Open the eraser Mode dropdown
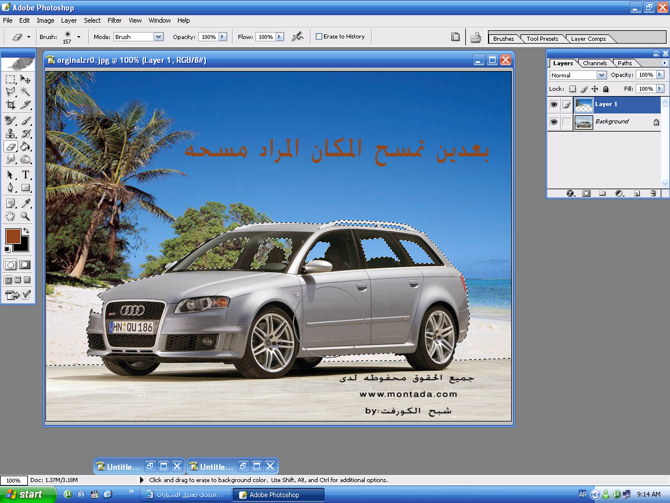This screenshot has width=670, height=503. point(159,37)
